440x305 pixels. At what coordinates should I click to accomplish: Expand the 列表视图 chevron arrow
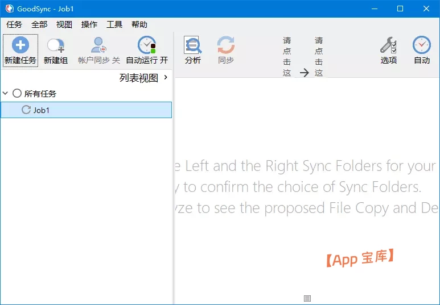(166, 77)
